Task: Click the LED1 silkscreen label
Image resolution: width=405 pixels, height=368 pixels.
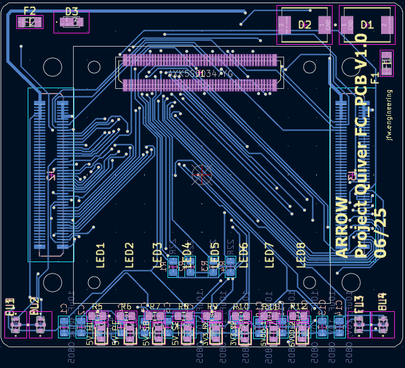Action: (x=100, y=255)
